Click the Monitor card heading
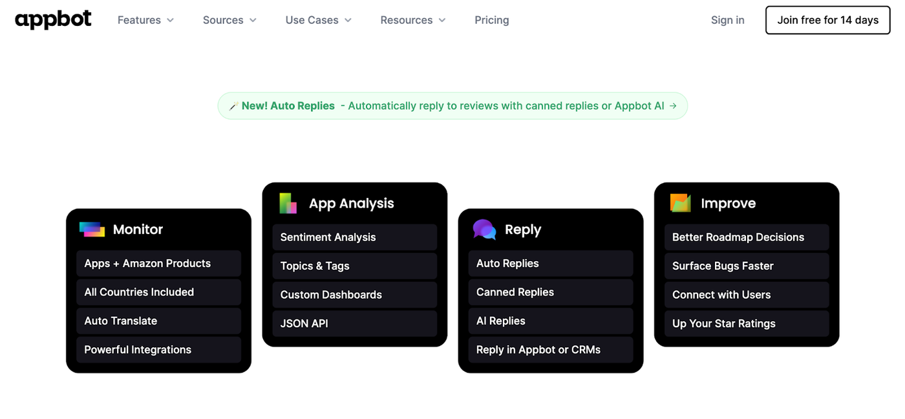The height and width of the screenshot is (419, 905). 138,230
